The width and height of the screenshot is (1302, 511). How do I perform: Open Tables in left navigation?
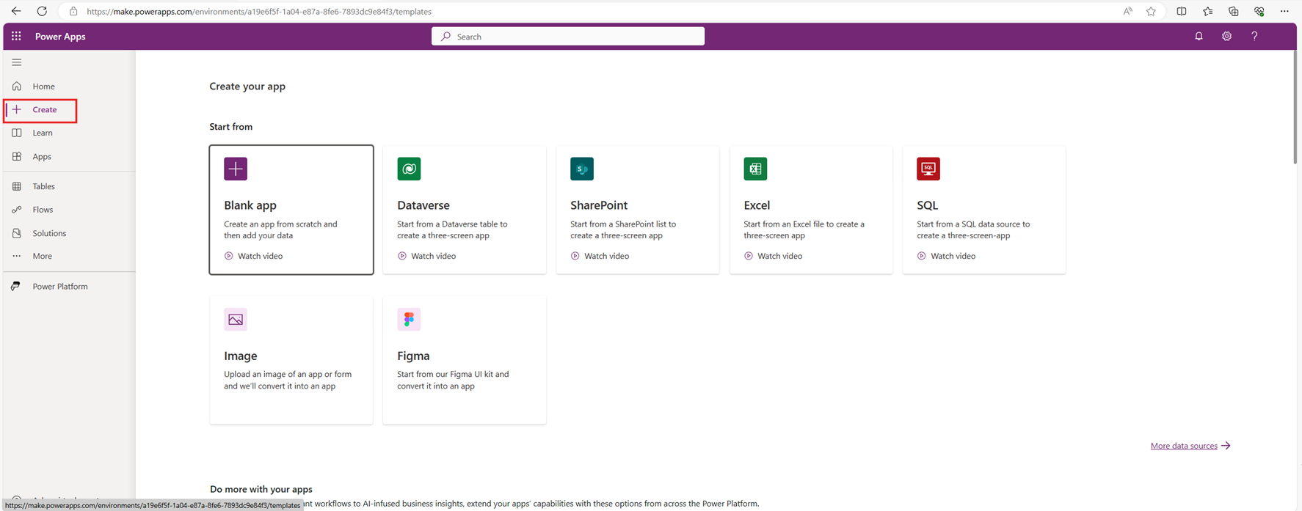coord(43,186)
